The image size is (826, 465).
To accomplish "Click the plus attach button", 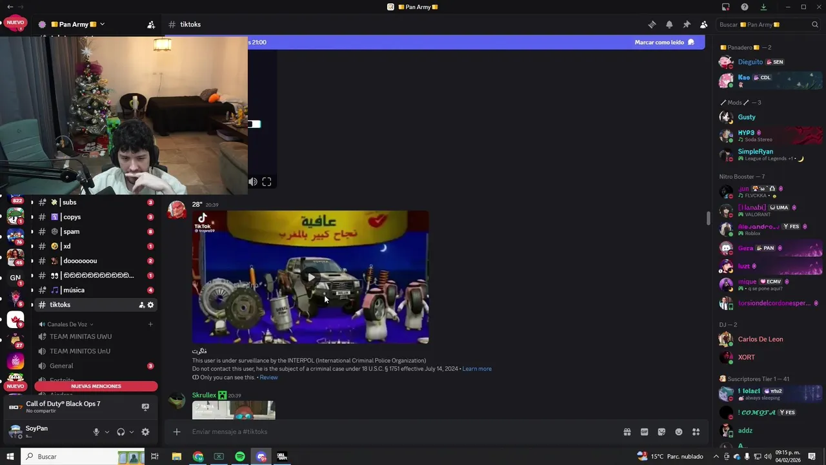I will point(177,432).
